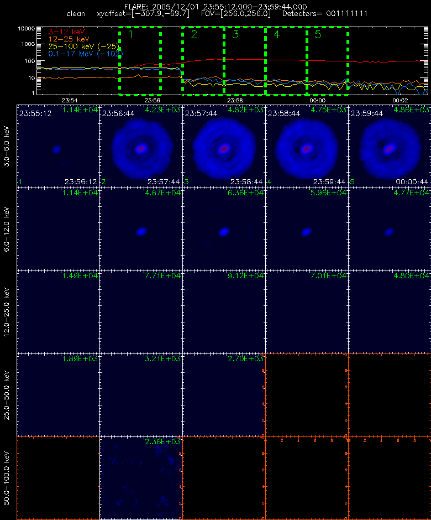Open the 25-50 keV panel labeled 3.21E+03
This screenshot has height=520, width=431.
point(141,395)
